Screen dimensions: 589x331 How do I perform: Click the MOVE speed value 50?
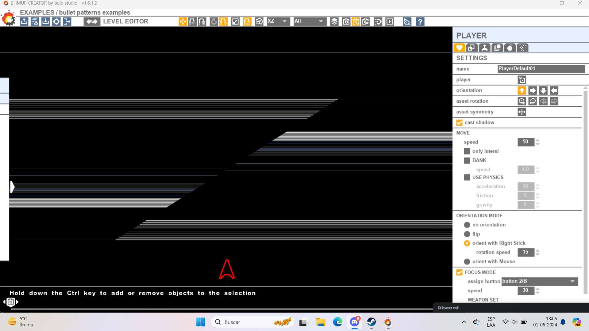[x=526, y=142]
